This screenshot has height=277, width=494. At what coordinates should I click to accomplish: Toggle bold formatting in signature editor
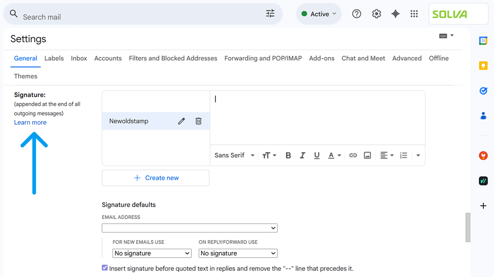288,155
